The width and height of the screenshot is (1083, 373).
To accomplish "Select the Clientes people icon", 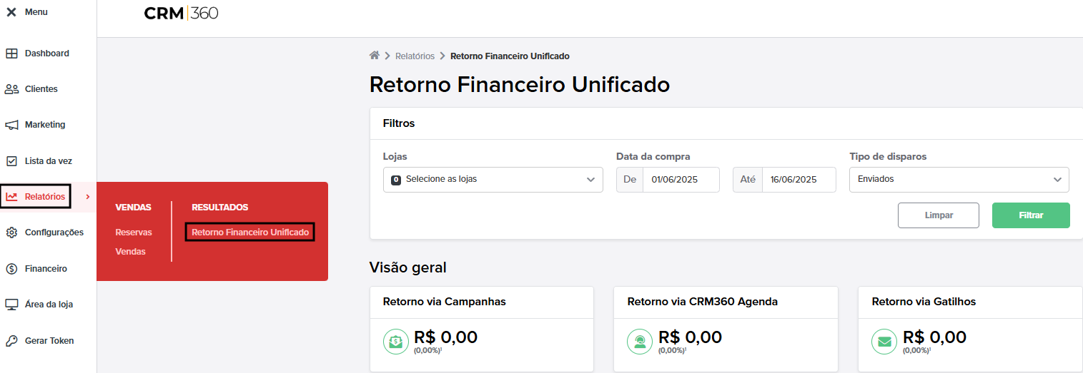I will click(x=11, y=89).
